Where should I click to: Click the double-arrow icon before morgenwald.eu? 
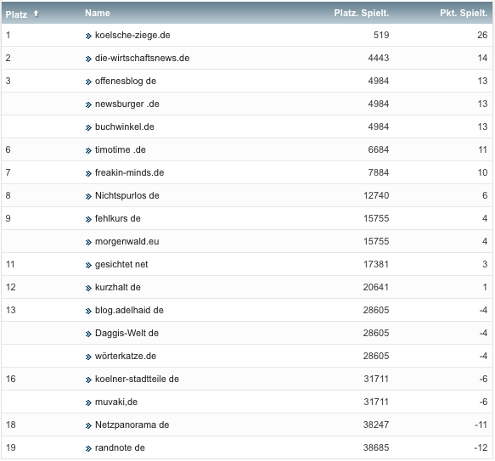pyautogui.click(x=88, y=243)
